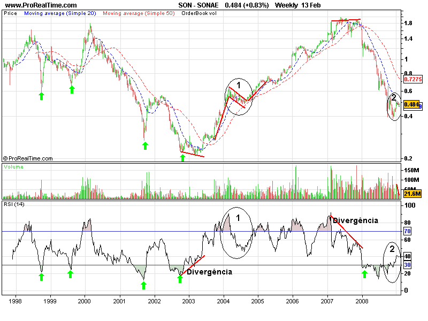428x321 pixels.
Task: Click the 2007 year label on axis
Action: (x=327, y=301)
